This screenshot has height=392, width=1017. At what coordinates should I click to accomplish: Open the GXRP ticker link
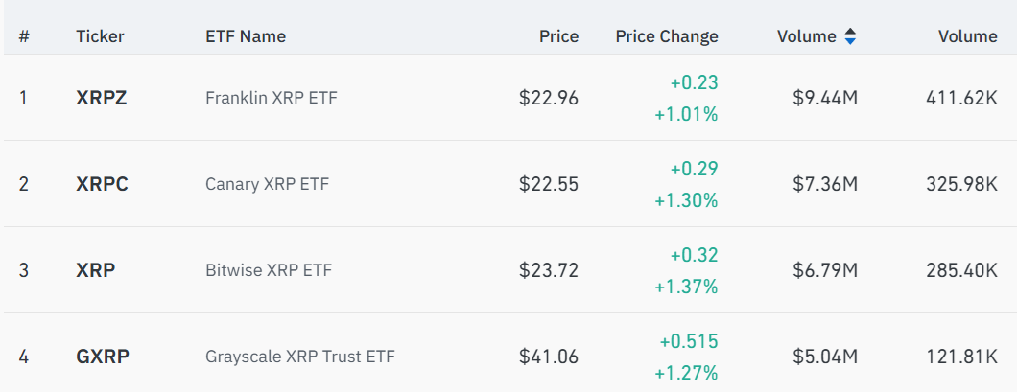tap(103, 357)
